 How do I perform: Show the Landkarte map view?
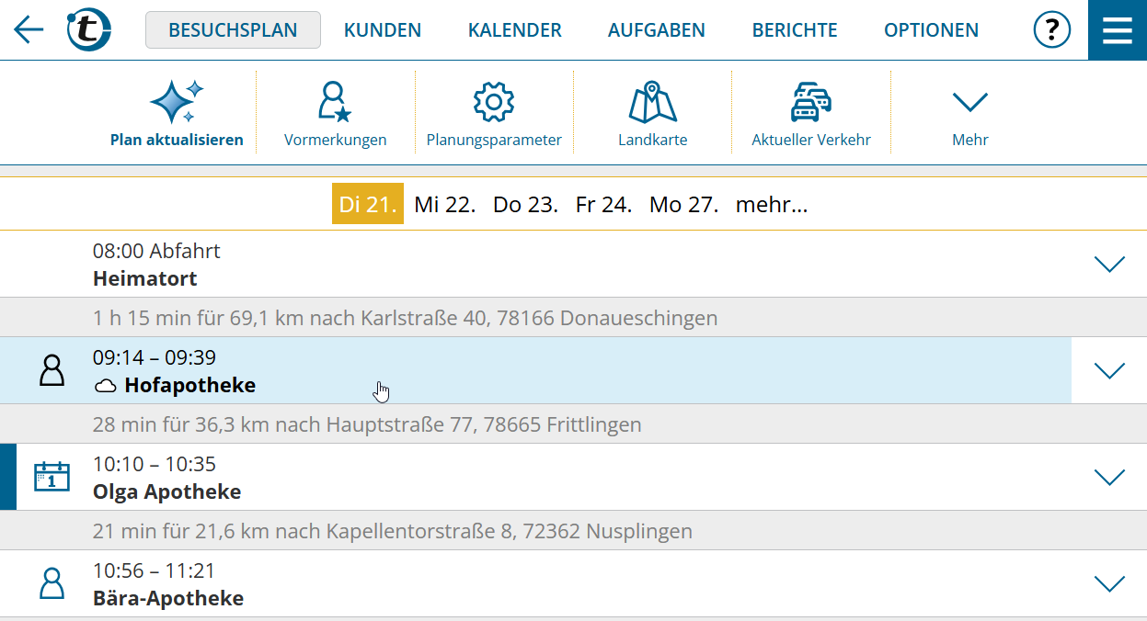652,102
